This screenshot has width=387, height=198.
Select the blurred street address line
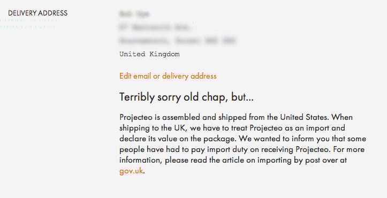(x=155, y=27)
